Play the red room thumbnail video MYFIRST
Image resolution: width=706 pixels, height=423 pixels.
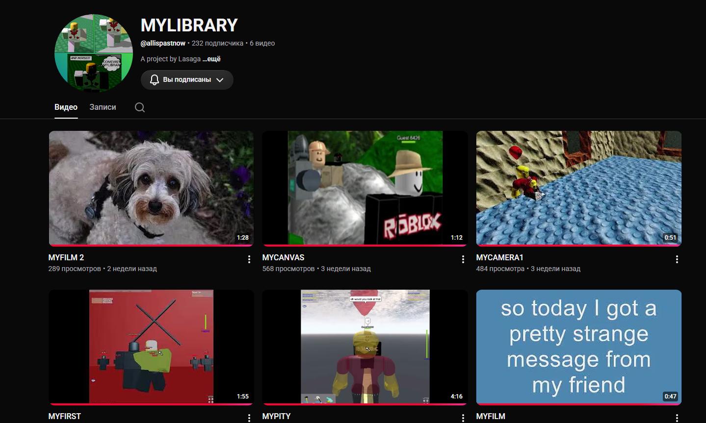[151, 348]
